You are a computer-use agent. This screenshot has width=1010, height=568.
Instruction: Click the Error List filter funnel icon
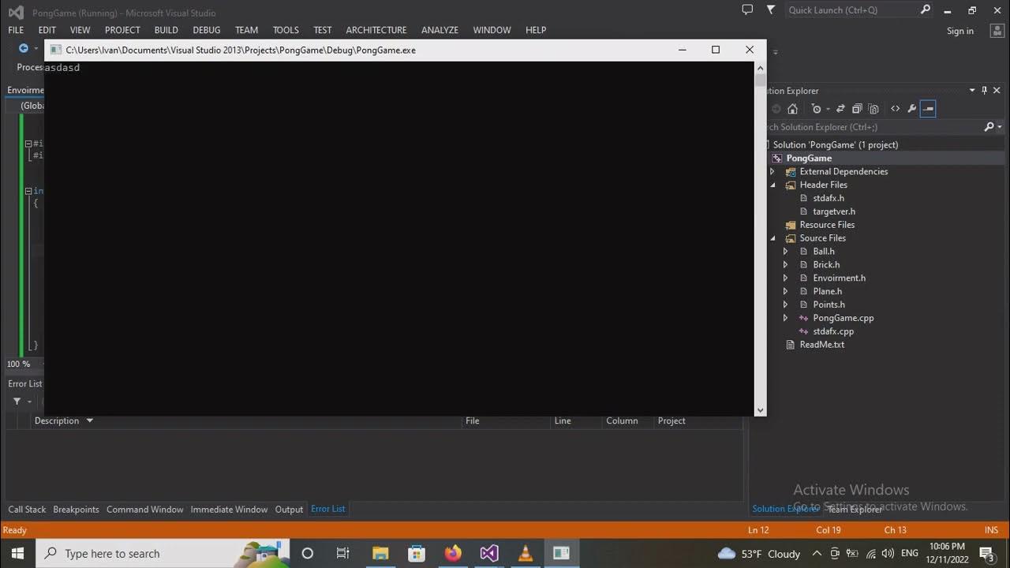17,402
